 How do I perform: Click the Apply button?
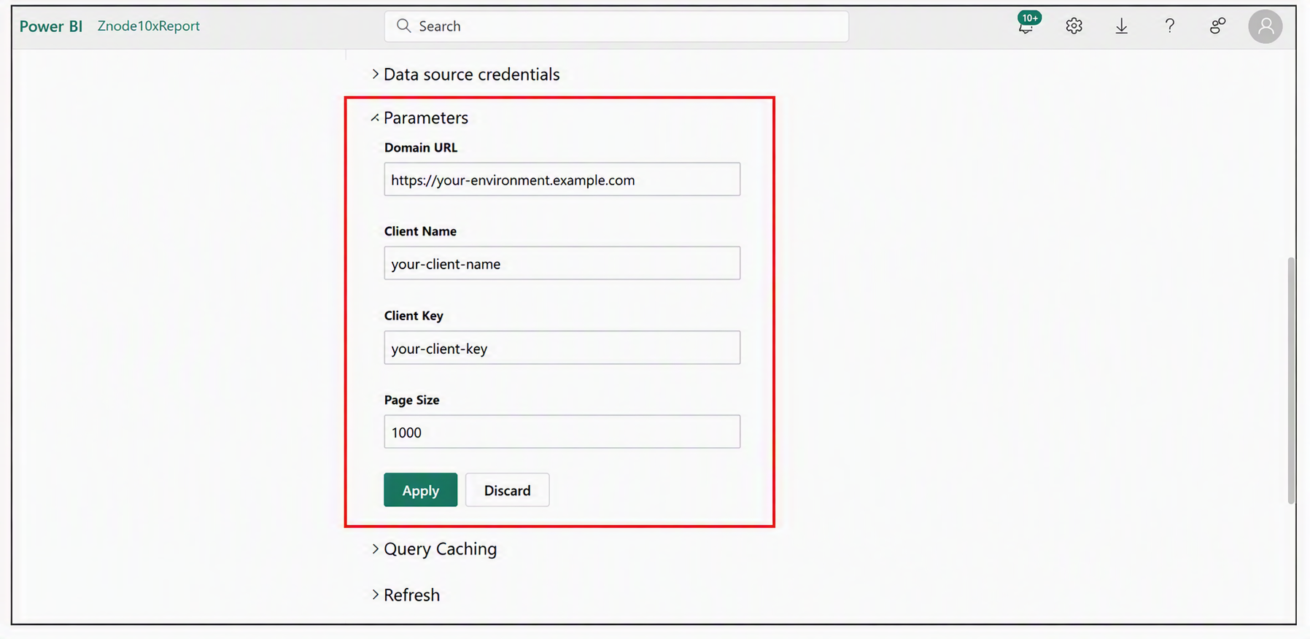coord(421,490)
